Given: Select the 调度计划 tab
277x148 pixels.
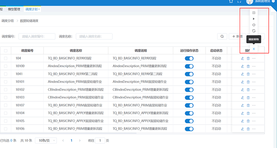Looking at the screenshot, I should 31,9.
